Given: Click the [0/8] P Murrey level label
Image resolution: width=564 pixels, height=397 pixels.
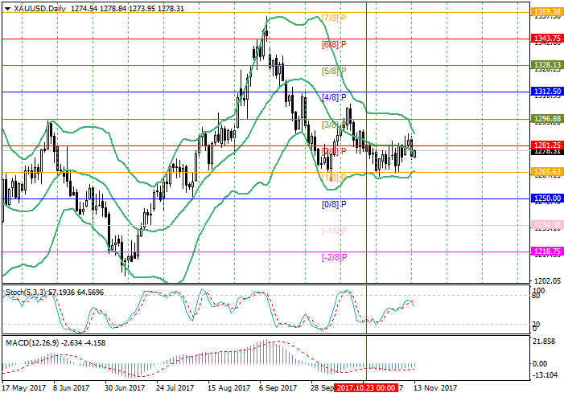Looking at the screenshot, I should (x=334, y=204).
